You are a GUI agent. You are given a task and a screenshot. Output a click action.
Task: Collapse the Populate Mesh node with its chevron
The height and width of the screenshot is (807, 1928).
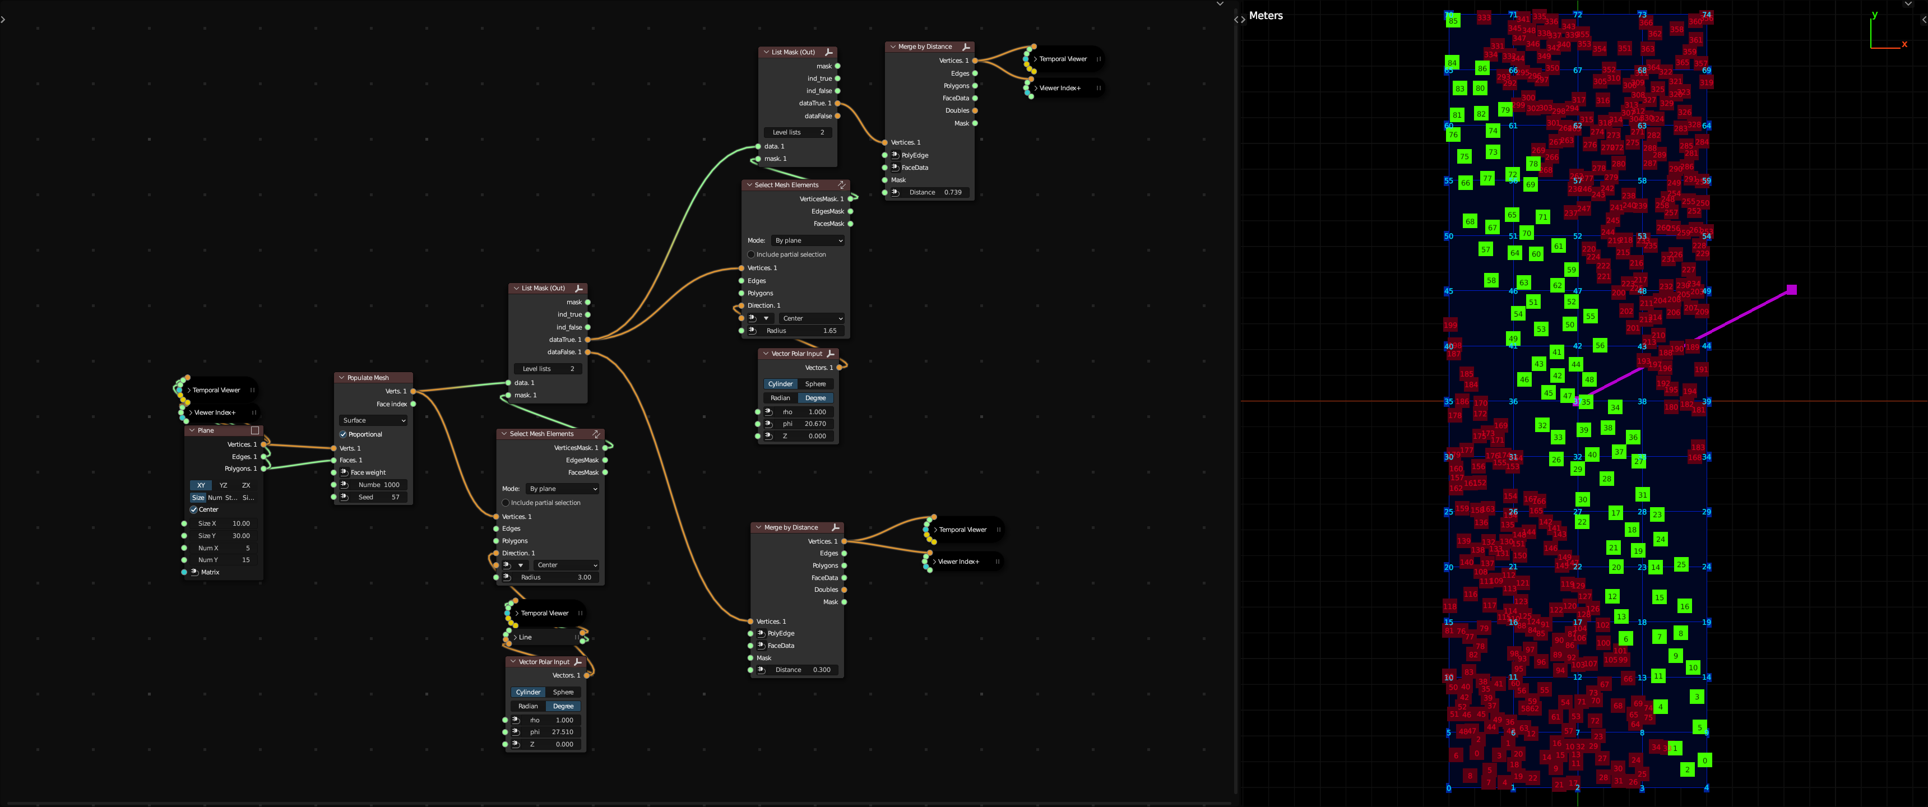341,378
